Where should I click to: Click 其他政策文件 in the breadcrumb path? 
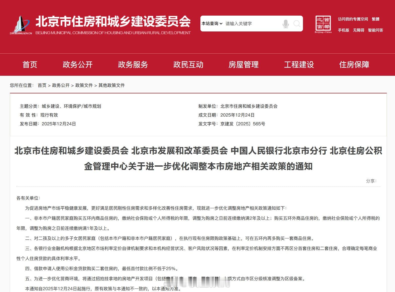(112, 85)
